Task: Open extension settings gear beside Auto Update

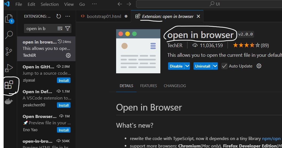Action: [x=259, y=66]
